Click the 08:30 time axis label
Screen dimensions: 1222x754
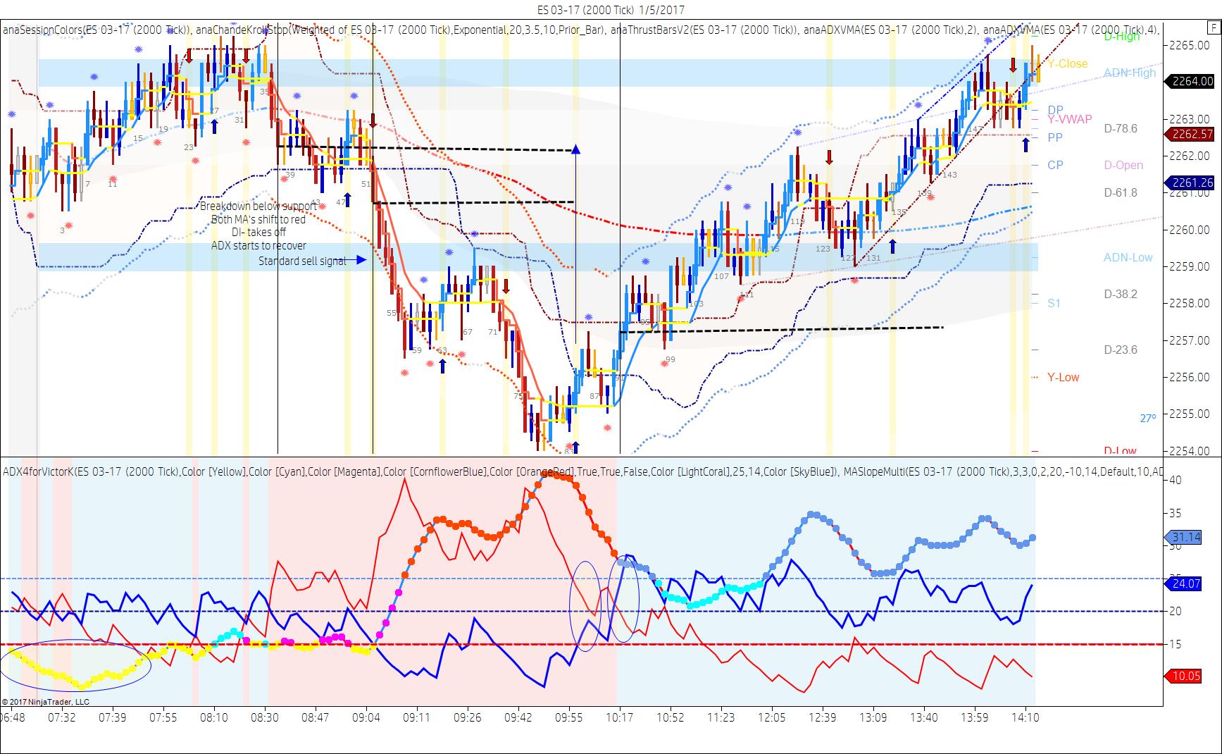pos(265,717)
